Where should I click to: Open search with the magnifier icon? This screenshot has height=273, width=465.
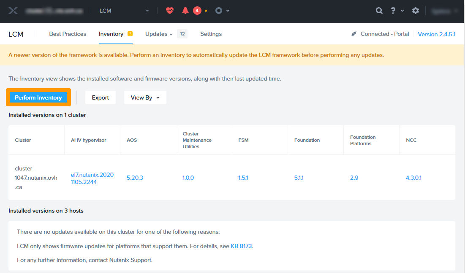click(379, 11)
